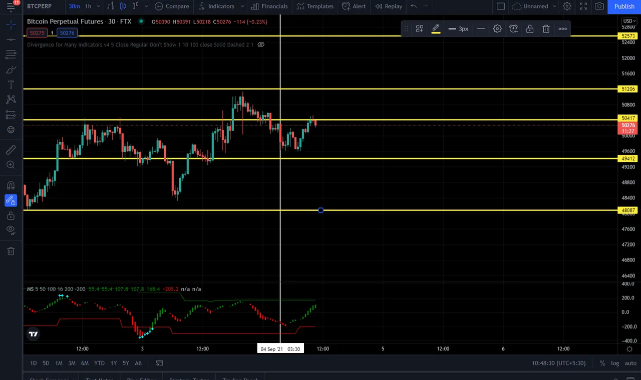
Task: Open the select layout square icon
Action: pyautogui.click(x=501, y=6)
